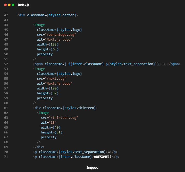Click 'styles.thirteen' on line 61
This screenshot has width=185, height=172.
click(x=79, y=108)
